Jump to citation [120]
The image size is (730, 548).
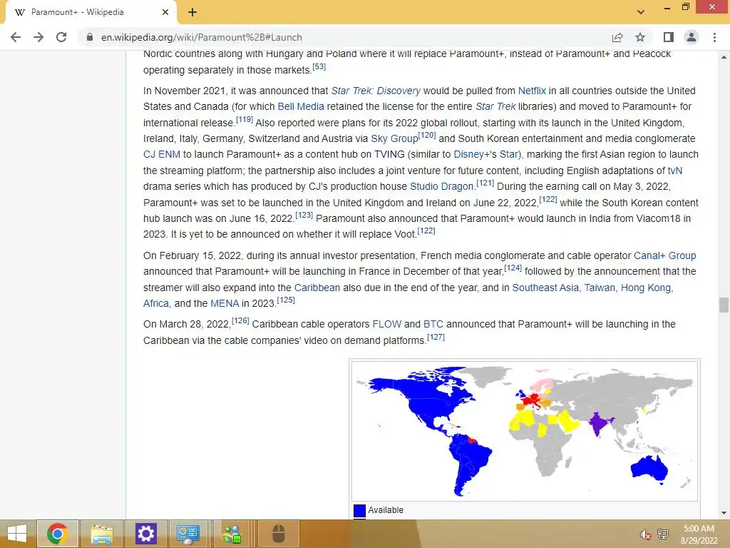point(427,135)
